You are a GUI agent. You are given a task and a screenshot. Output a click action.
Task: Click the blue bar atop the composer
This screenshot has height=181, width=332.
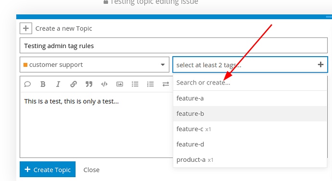point(174,17)
